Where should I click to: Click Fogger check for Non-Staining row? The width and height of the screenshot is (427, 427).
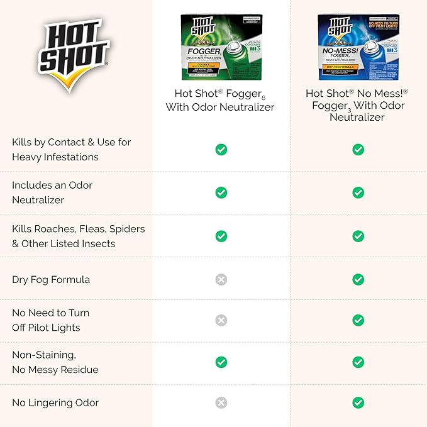click(x=221, y=362)
